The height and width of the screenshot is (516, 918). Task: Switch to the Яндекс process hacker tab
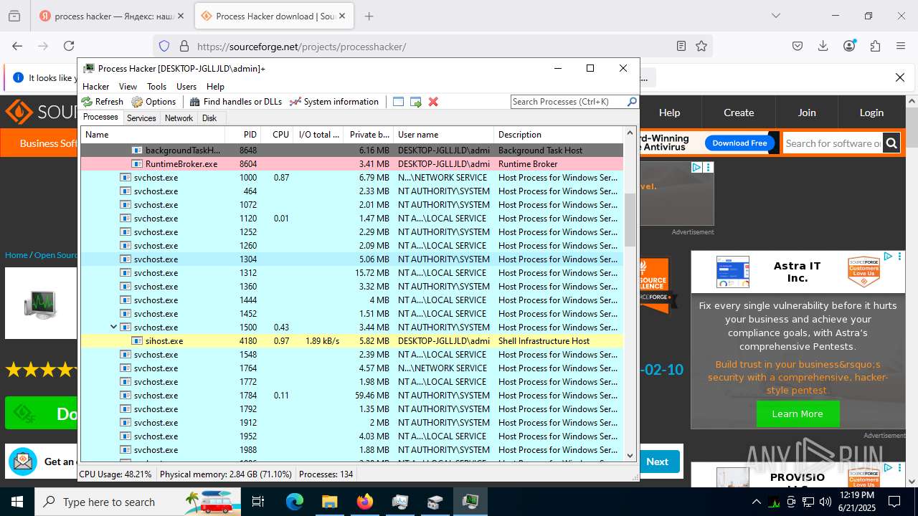tap(113, 16)
